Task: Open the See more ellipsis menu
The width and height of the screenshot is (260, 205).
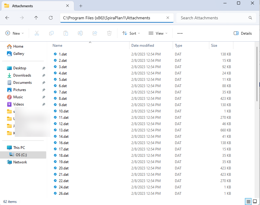Action: (x=180, y=33)
